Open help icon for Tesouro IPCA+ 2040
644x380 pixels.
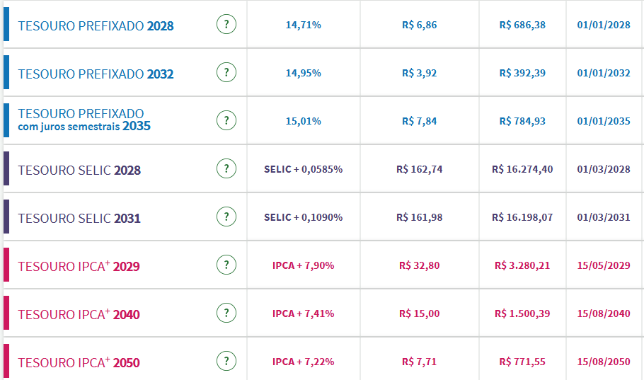pyautogui.click(x=226, y=313)
